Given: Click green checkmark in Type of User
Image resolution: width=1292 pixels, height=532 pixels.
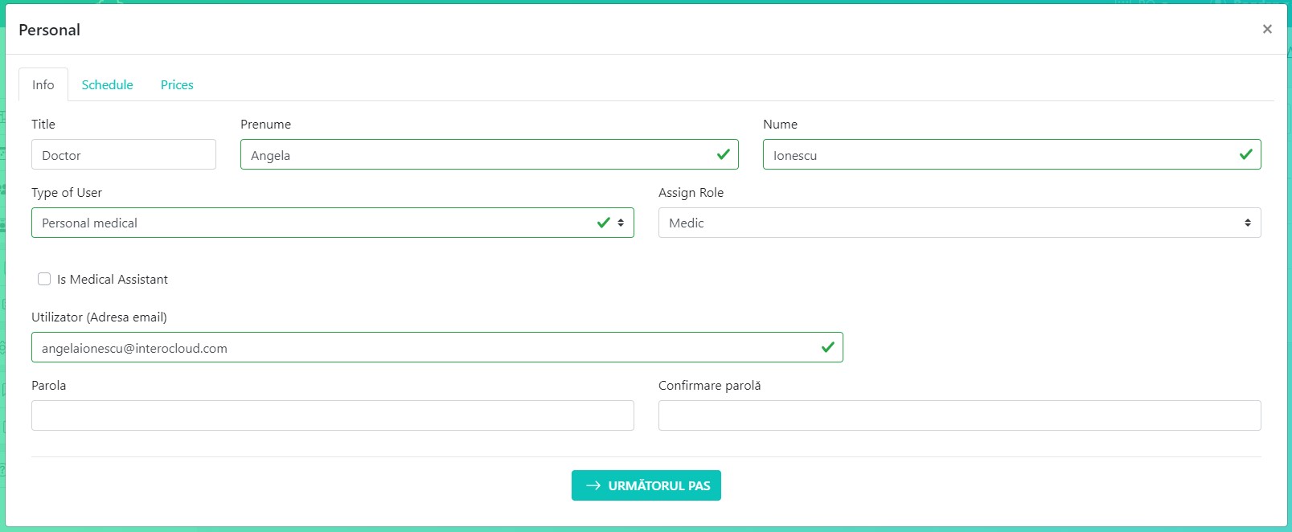Looking at the screenshot, I should (x=604, y=223).
